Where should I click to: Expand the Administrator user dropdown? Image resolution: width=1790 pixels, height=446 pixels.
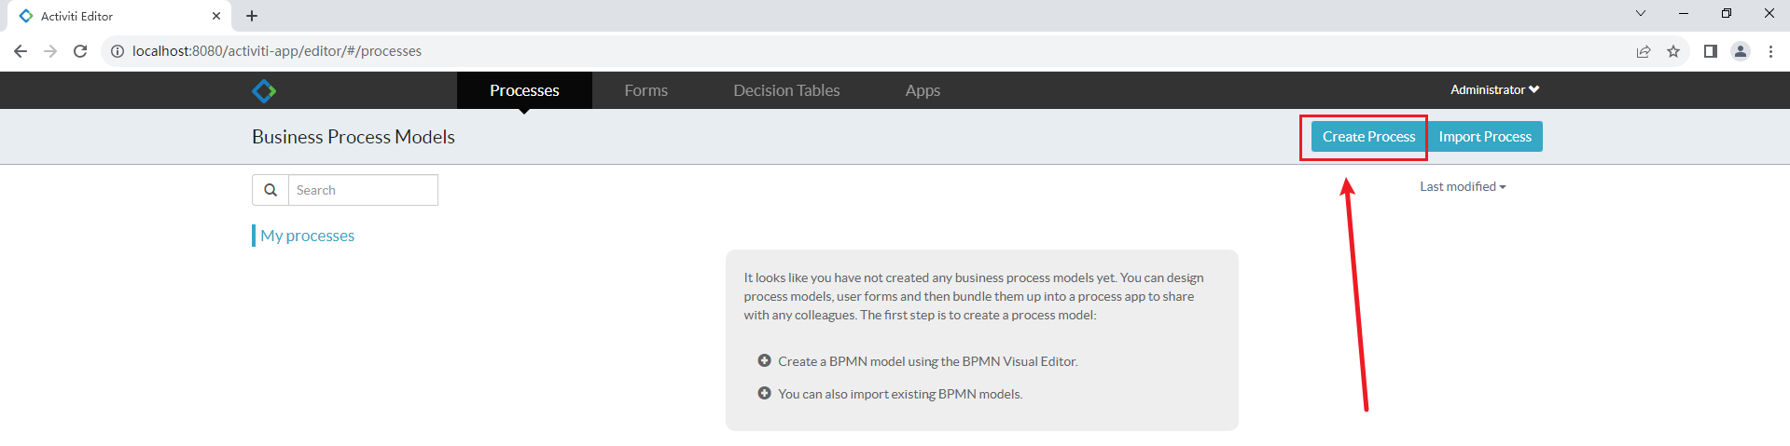pyautogui.click(x=1494, y=89)
